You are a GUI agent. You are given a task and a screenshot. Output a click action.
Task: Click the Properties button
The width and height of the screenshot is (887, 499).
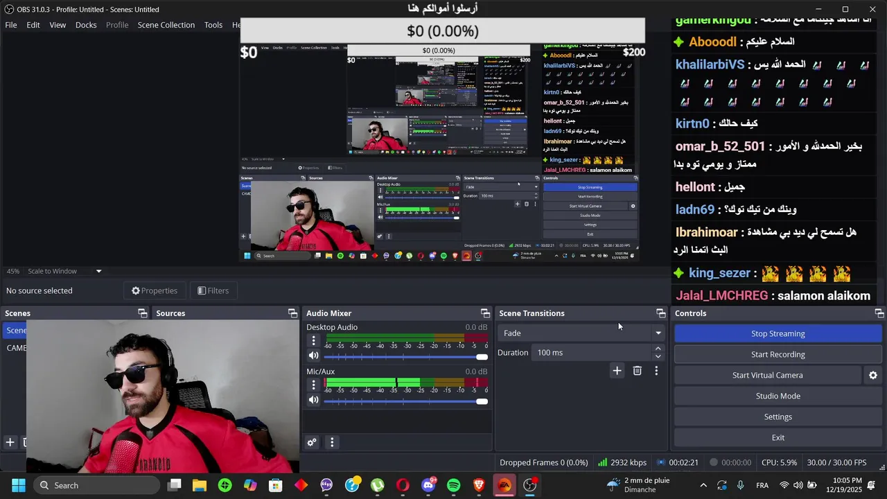coord(155,290)
